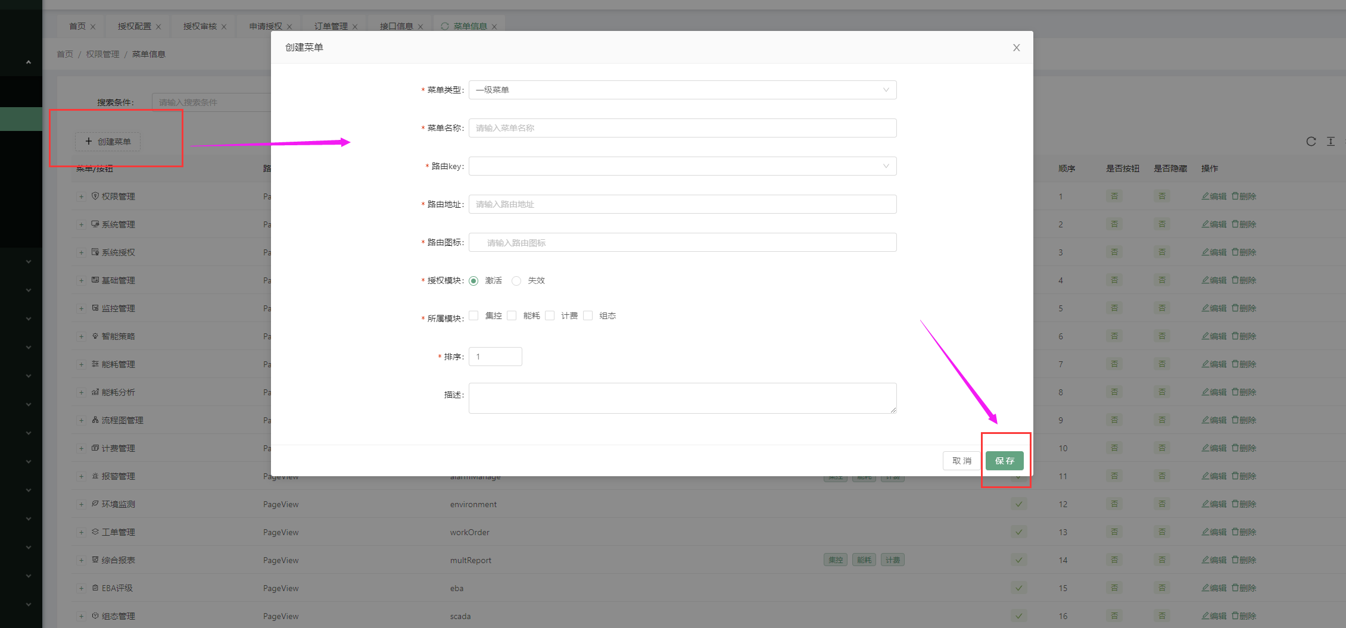Click 删除 in row with order 8
Image resolution: width=1346 pixels, height=628 pixels.
1244,392
